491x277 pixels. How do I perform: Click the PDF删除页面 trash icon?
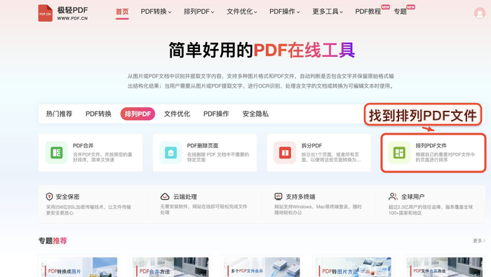point(170,152)
